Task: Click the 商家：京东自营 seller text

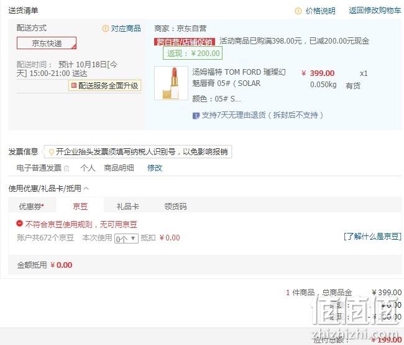Action: coord(180,29)
